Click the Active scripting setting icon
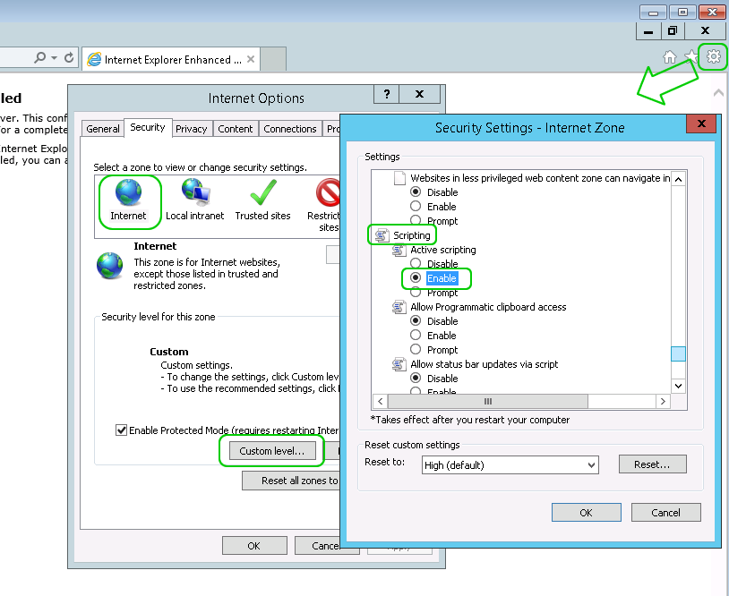 (x=399, y=250)
